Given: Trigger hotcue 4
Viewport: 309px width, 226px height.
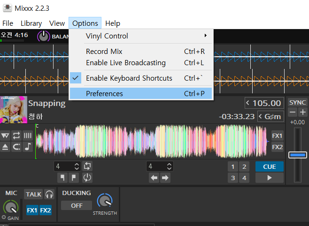Looking at the screenshot, I should click(244, 178).
